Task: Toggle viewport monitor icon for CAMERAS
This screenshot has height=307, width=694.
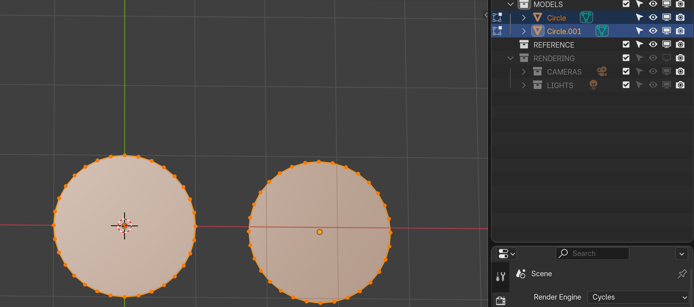Action: (666, 71)
